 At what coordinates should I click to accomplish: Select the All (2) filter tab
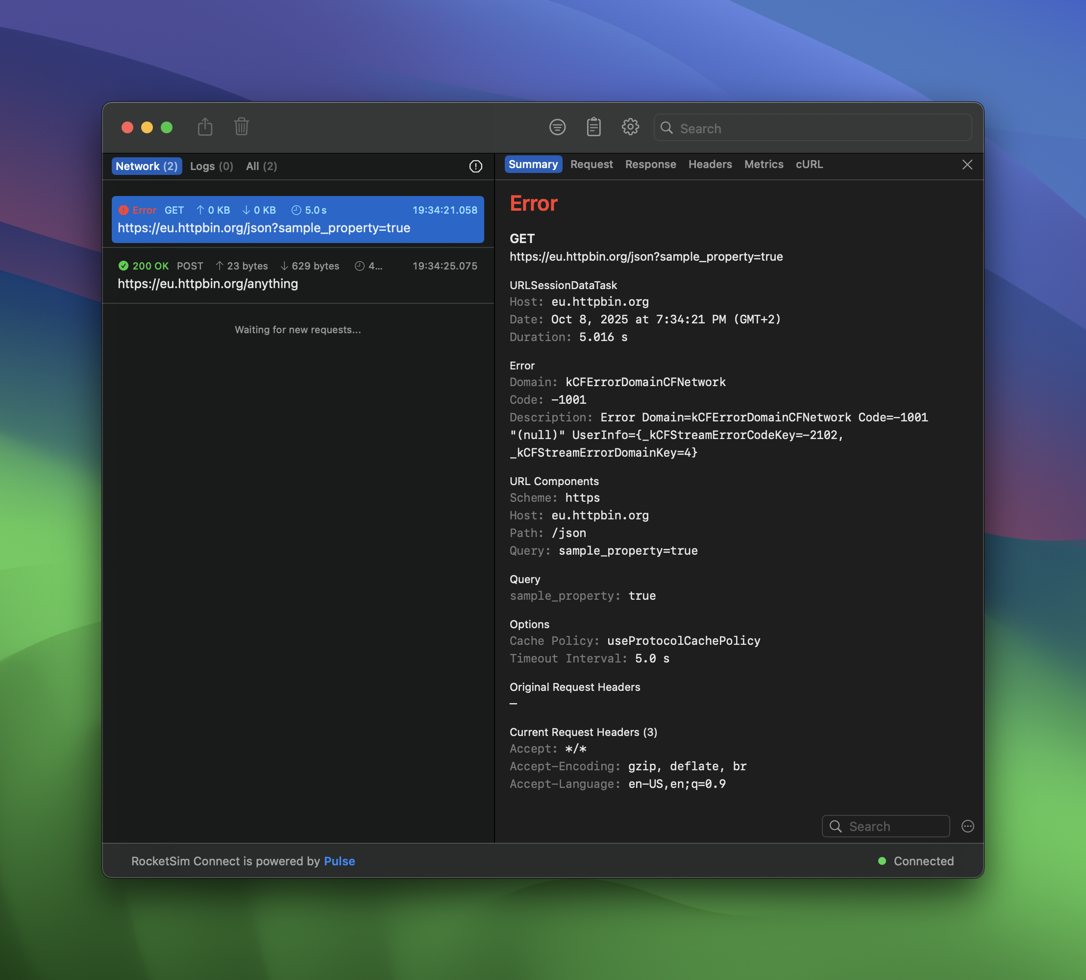[x=261, y=167]
